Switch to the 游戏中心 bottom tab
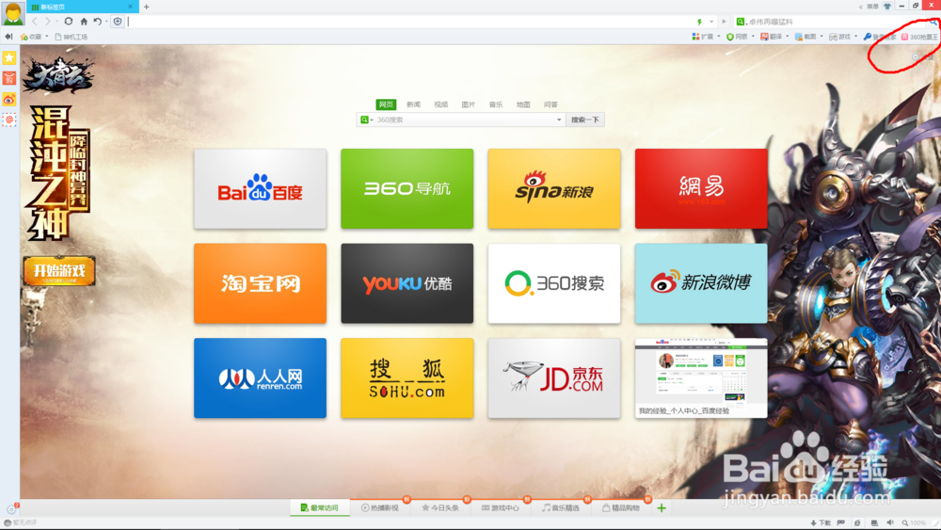 click(500, 507)
